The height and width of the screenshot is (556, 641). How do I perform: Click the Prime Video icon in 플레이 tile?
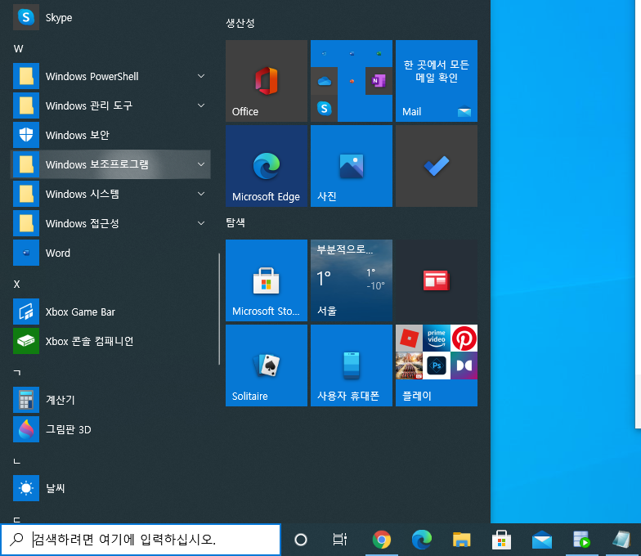437,339
